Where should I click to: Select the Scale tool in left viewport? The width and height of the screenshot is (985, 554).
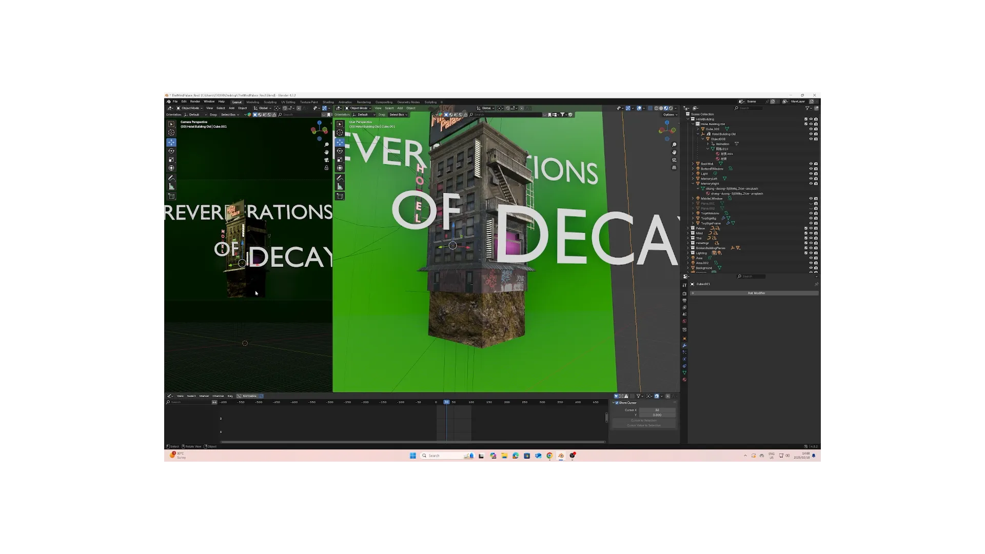[171, 160]
